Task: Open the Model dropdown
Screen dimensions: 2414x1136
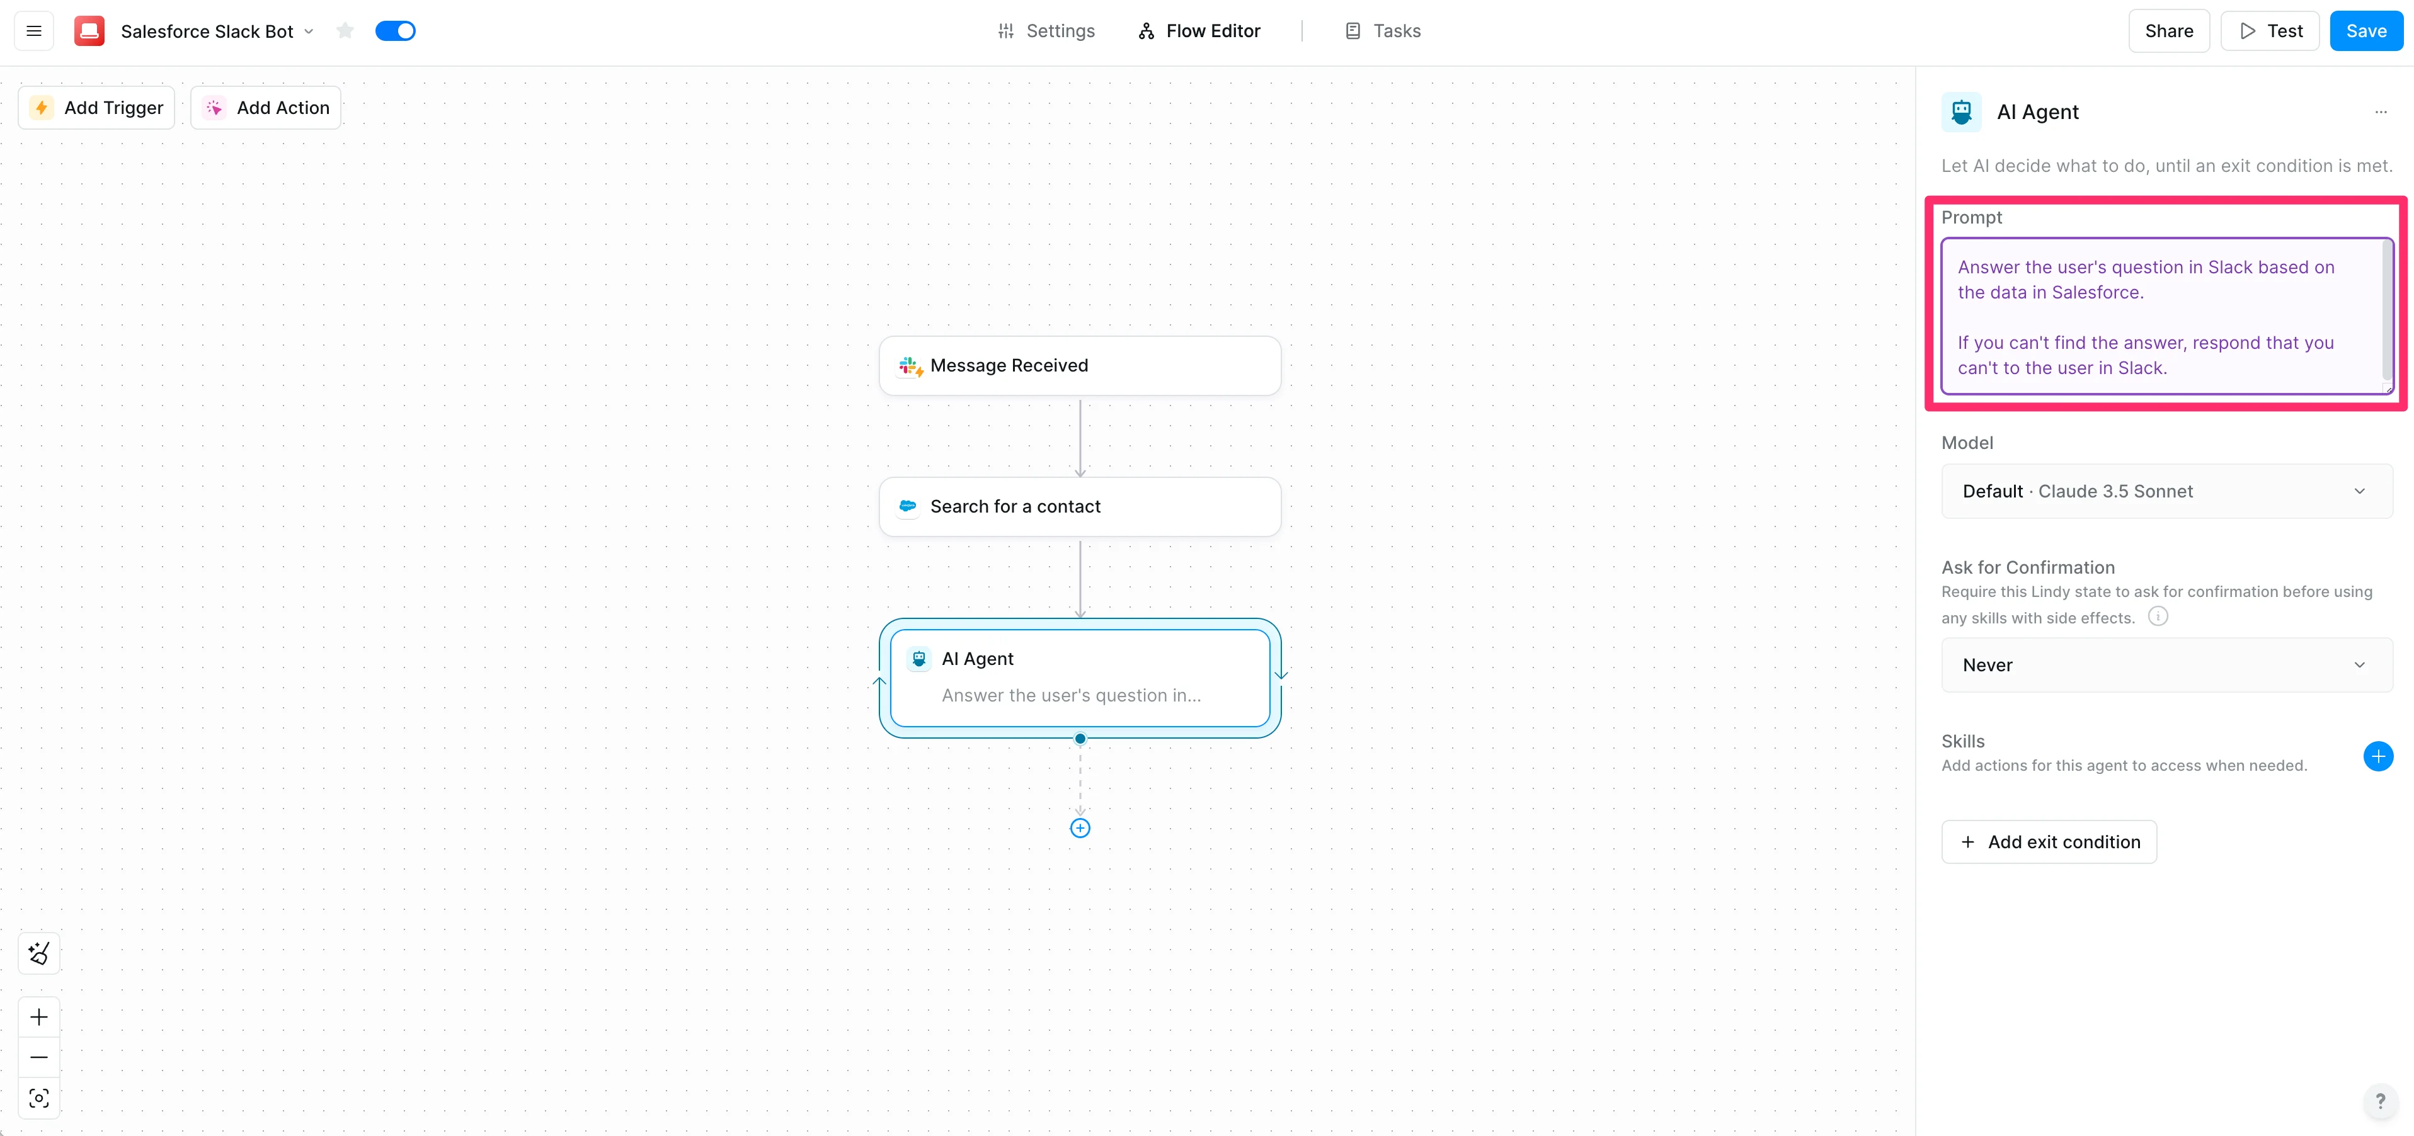Action: pos(2166,491)
